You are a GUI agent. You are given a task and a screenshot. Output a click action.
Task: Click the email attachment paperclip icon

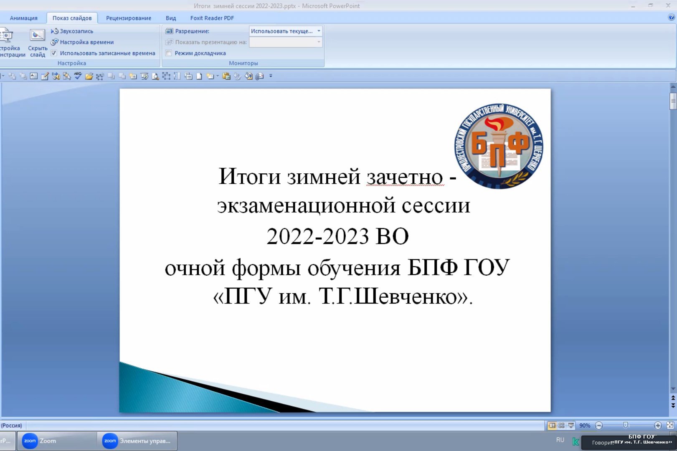[x=259, y=76]
